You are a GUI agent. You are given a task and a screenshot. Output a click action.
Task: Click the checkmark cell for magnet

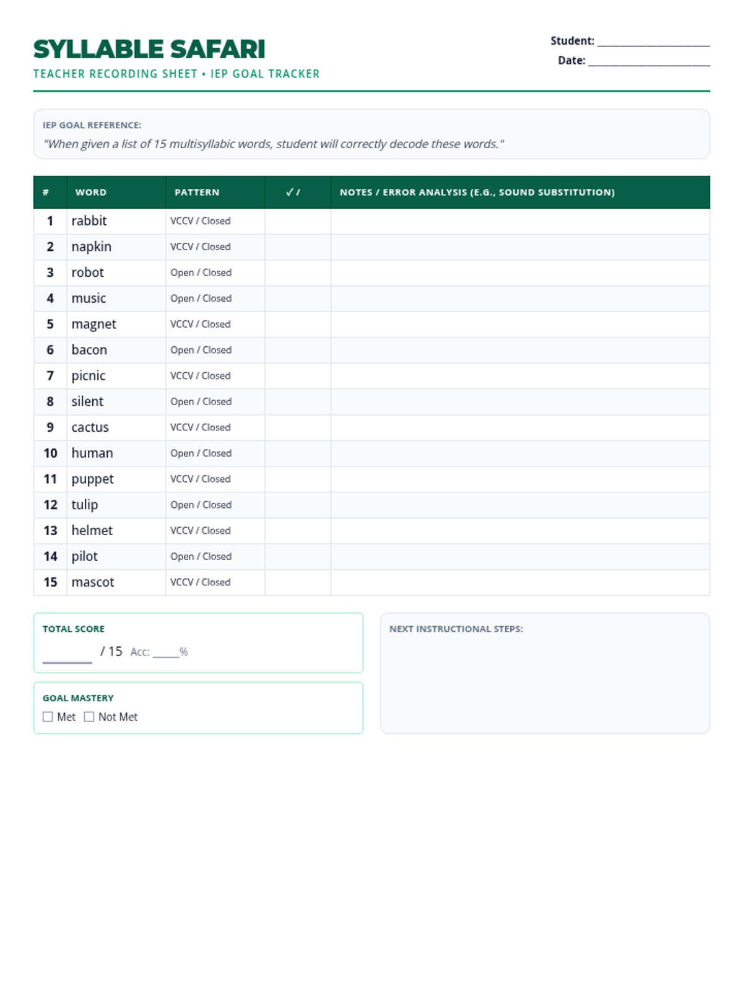coord(298,325)
